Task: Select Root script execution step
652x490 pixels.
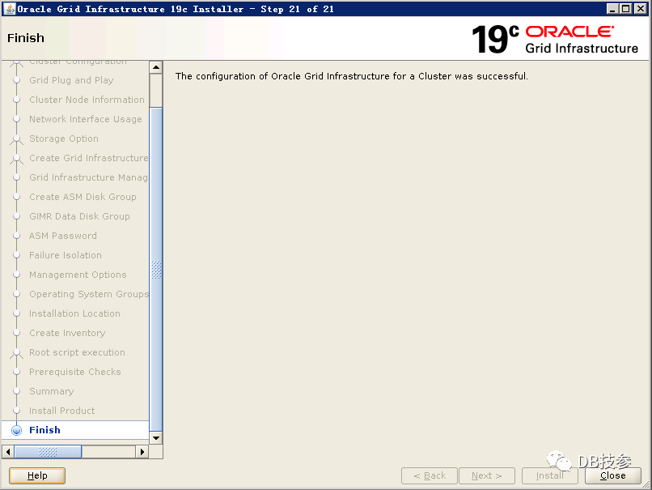Action: [77, 352]
